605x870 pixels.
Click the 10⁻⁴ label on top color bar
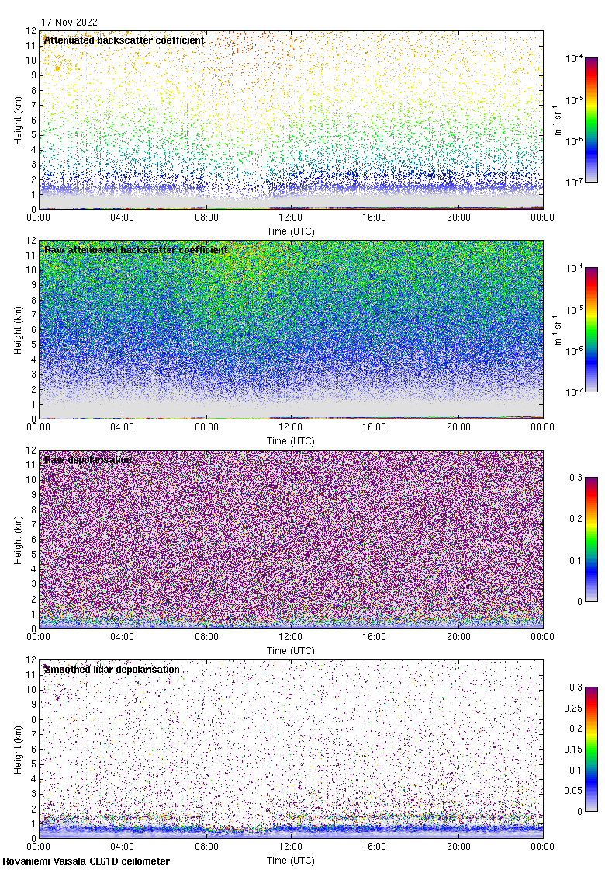[575, 59]
